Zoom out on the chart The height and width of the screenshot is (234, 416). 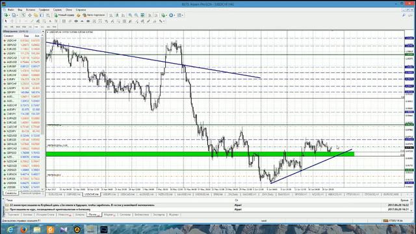pyautogui.click(x=136, y=15)
